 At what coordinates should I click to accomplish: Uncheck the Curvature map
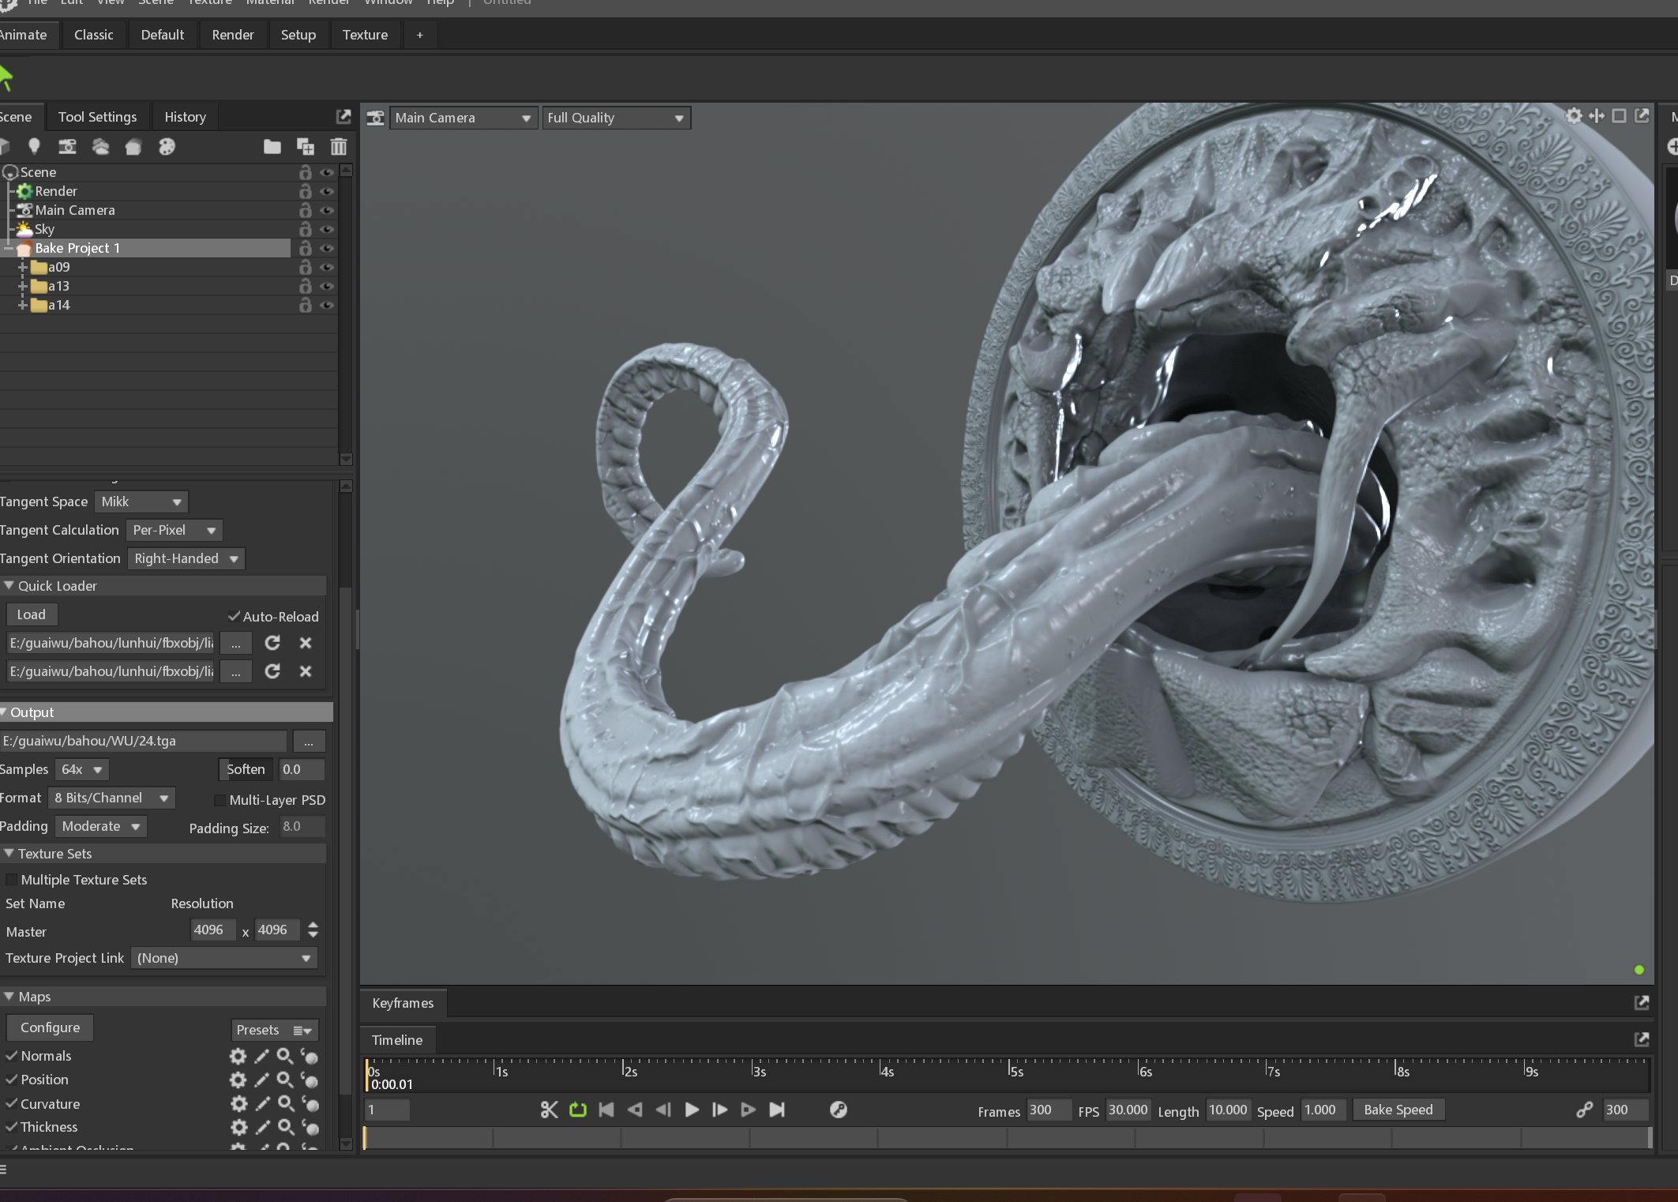pos(12,1103)
